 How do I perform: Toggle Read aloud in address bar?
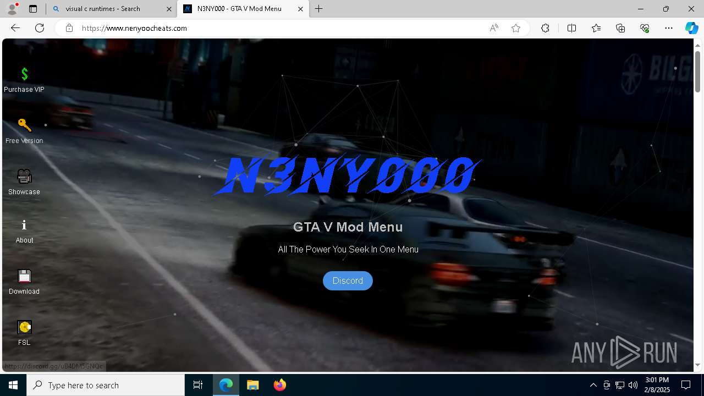(x=494, y=28)
